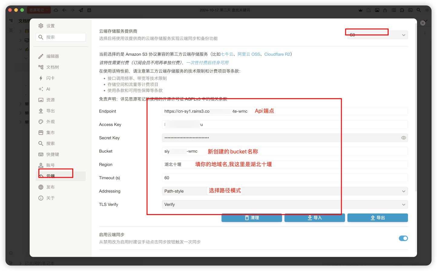Open the 资源 settings tab
The width and height of the screenshot is (437, 271).
pos(61,100)
